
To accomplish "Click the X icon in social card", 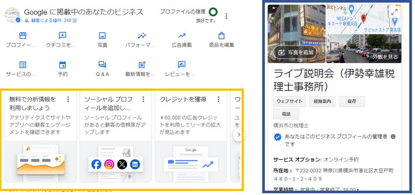I will tap(122, 164).
